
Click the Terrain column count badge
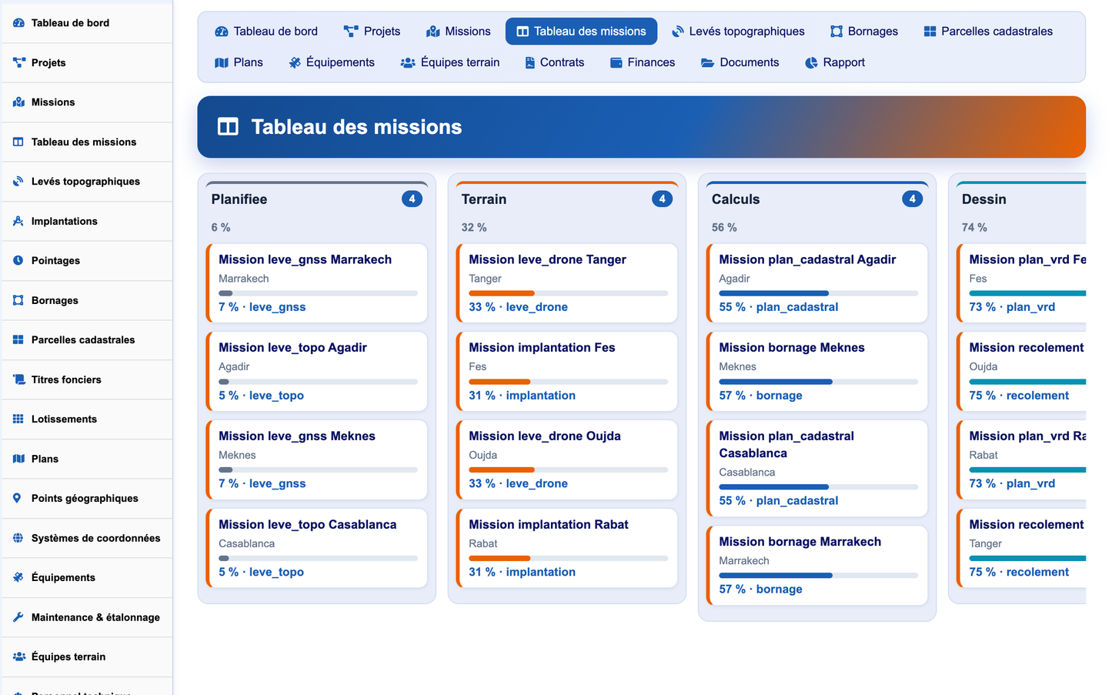pos(662,199)
